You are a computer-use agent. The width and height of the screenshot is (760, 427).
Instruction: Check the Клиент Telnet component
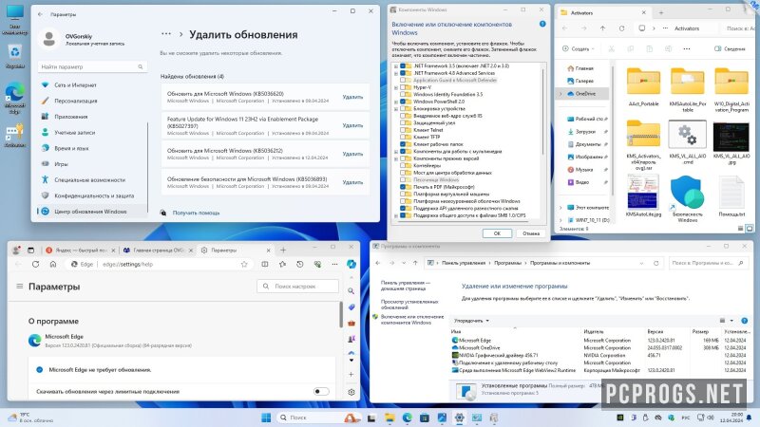[402, 130]
